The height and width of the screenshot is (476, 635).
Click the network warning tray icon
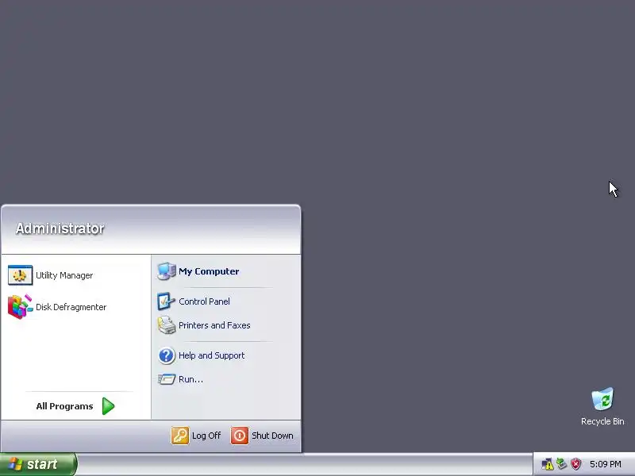pyautogui.click(x=547, y=464)
